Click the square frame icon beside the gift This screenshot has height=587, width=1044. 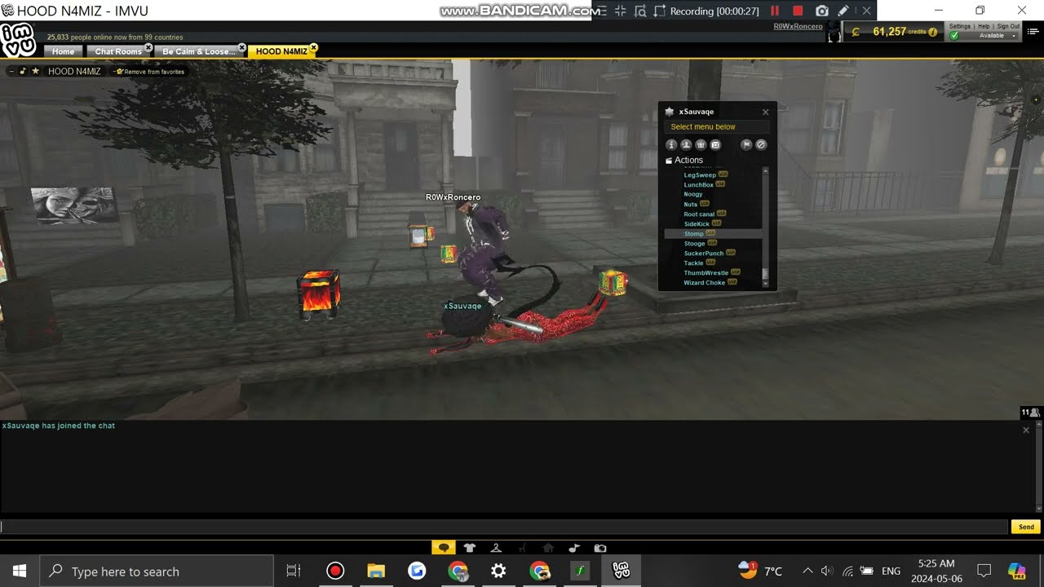click(715, 144)
